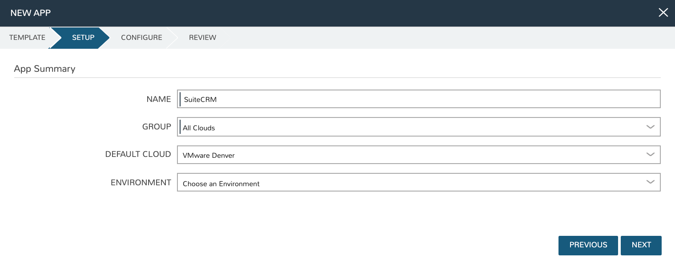Click the GROUP field label
Viewport: 675px width, 266px height.
157,127
